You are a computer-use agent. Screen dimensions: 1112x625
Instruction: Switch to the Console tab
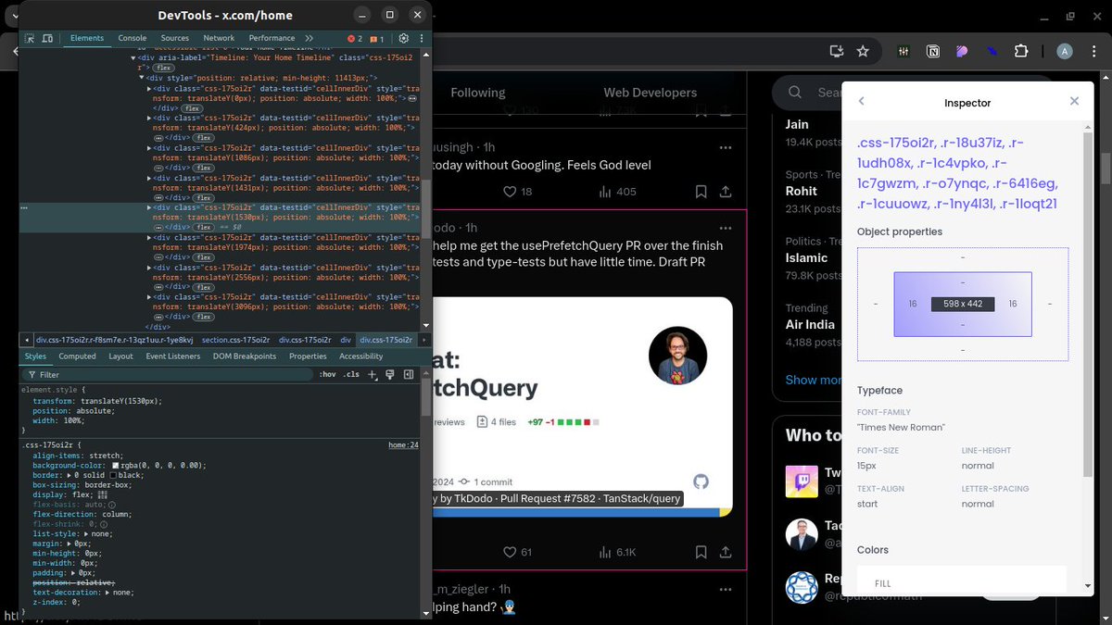pyautogui.click(x=133, y=38)
